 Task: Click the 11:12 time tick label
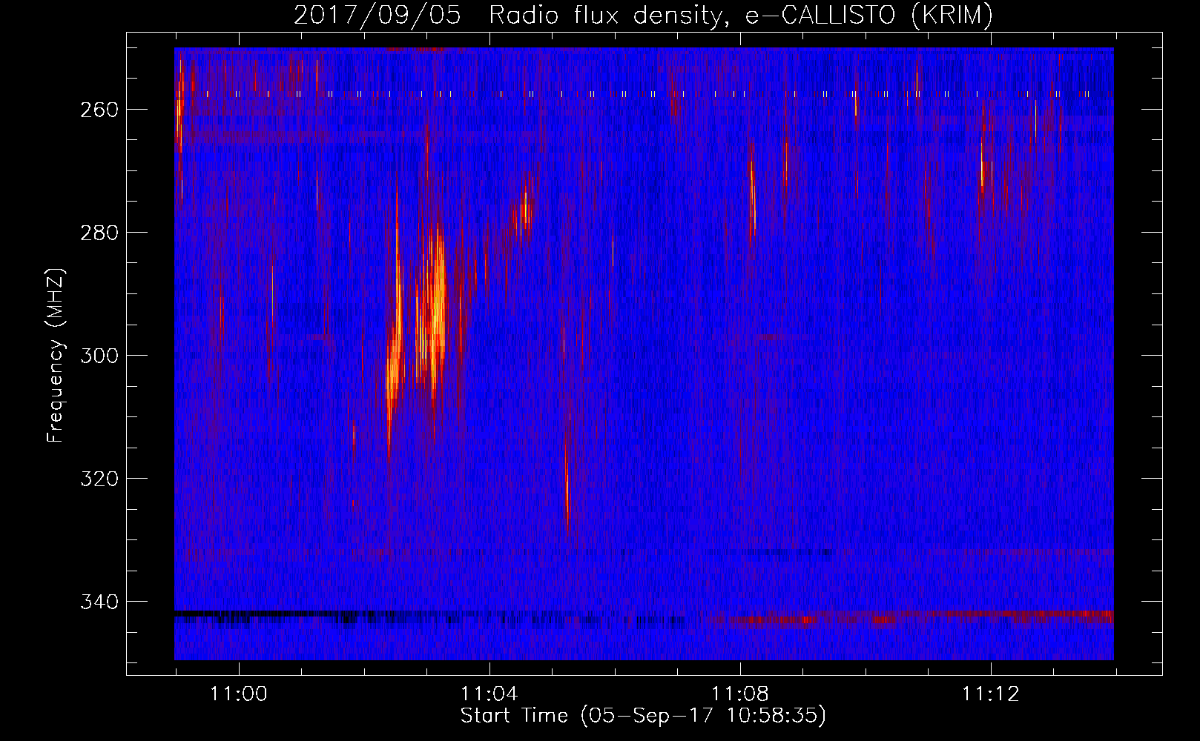[991, 694]
